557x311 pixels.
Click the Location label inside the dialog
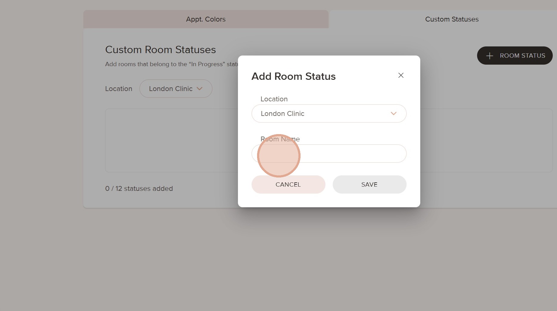point(274,99)
